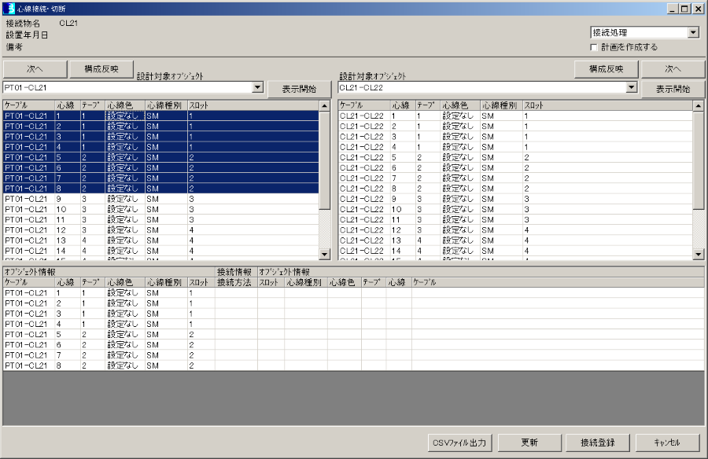
Task: Click right table ケーブル column header
Action: tap(364, 105)
